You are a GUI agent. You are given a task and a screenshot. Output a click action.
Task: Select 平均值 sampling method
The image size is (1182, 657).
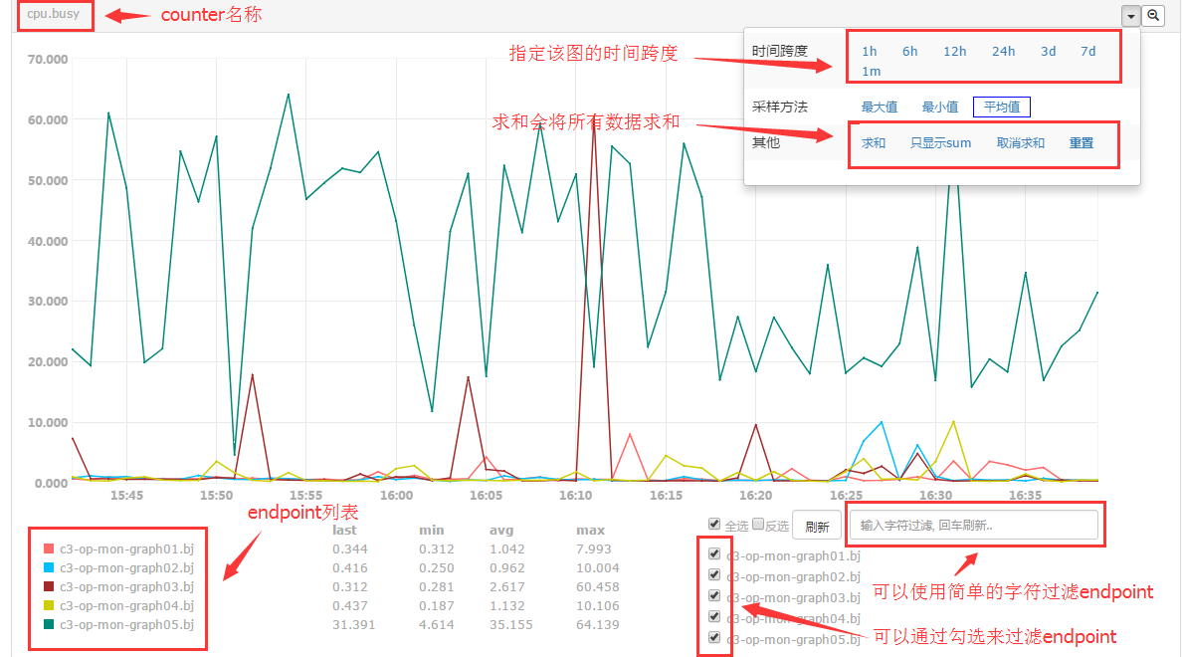tap(1002, 108)
